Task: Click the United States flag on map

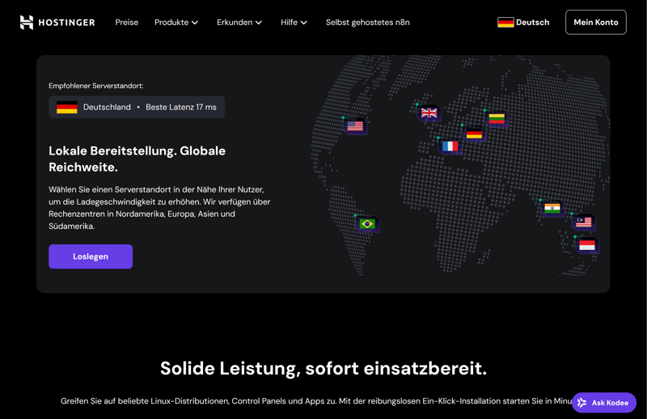Action: pyautogui.click(x=355, y=126)
